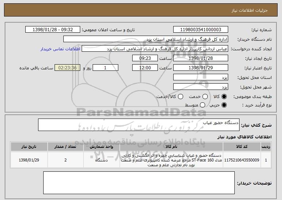282x200 pixels.
Task: Choose the جزیی purchase type radio
Action: (224, 105)
